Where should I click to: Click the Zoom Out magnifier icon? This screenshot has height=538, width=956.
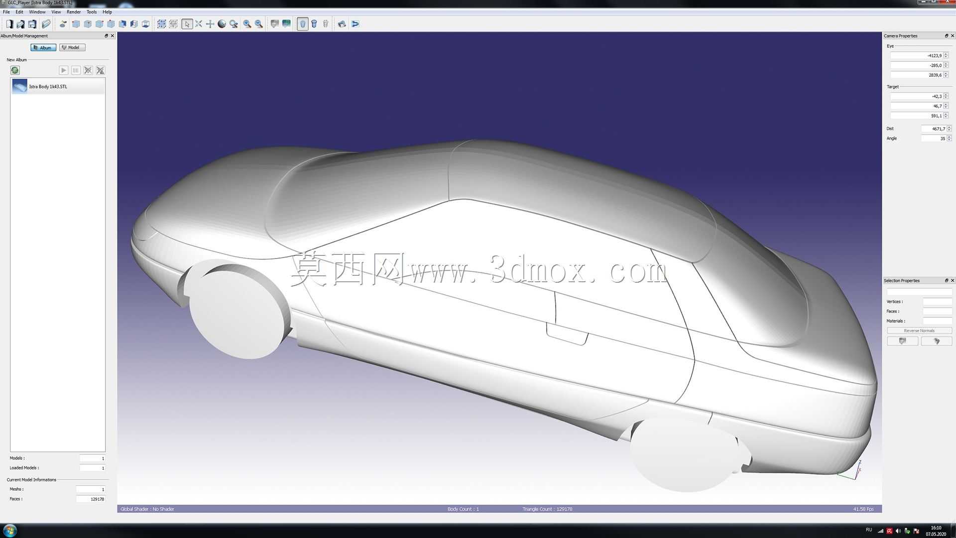[259, 24]
